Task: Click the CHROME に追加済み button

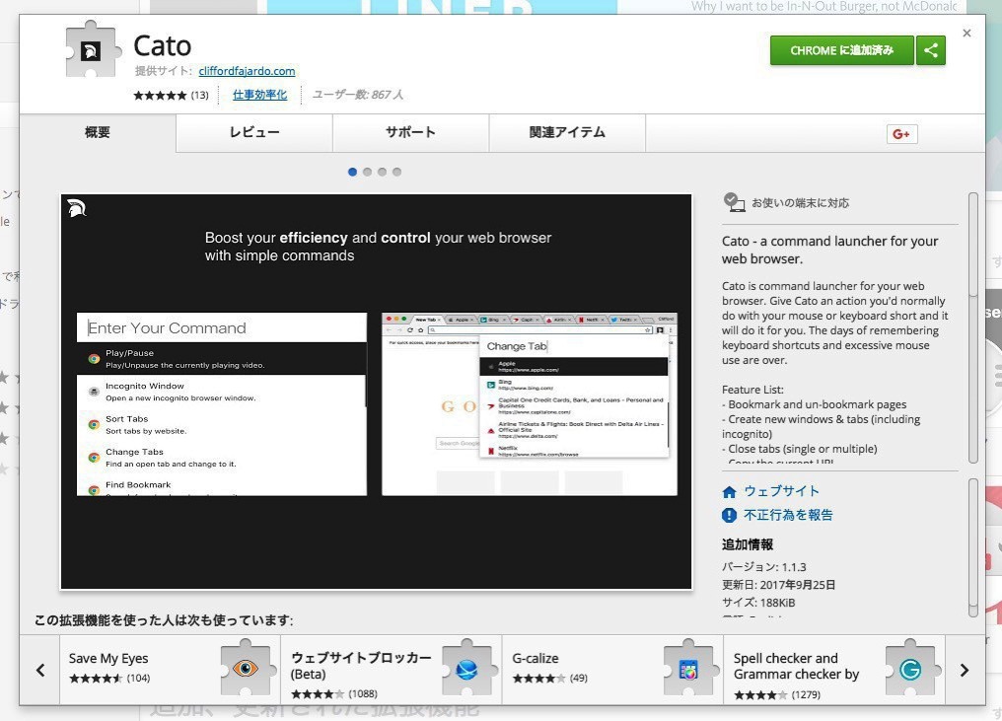Action: (x=841, y=50)
